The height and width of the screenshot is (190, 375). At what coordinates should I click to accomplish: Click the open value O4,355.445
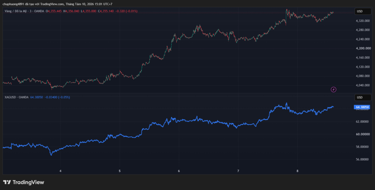[x=54, y=11]
